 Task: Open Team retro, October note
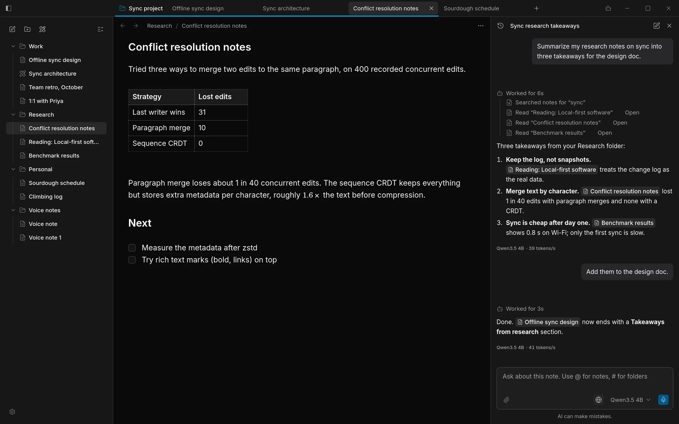[x=56, y=87]
